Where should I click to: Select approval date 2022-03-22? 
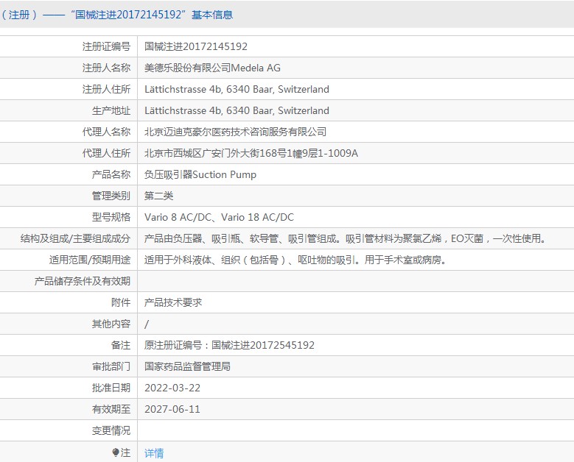172,388
